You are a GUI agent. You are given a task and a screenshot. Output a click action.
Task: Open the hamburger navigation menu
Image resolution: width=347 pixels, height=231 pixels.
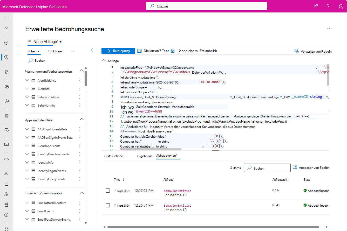click(x=6, y=18)
